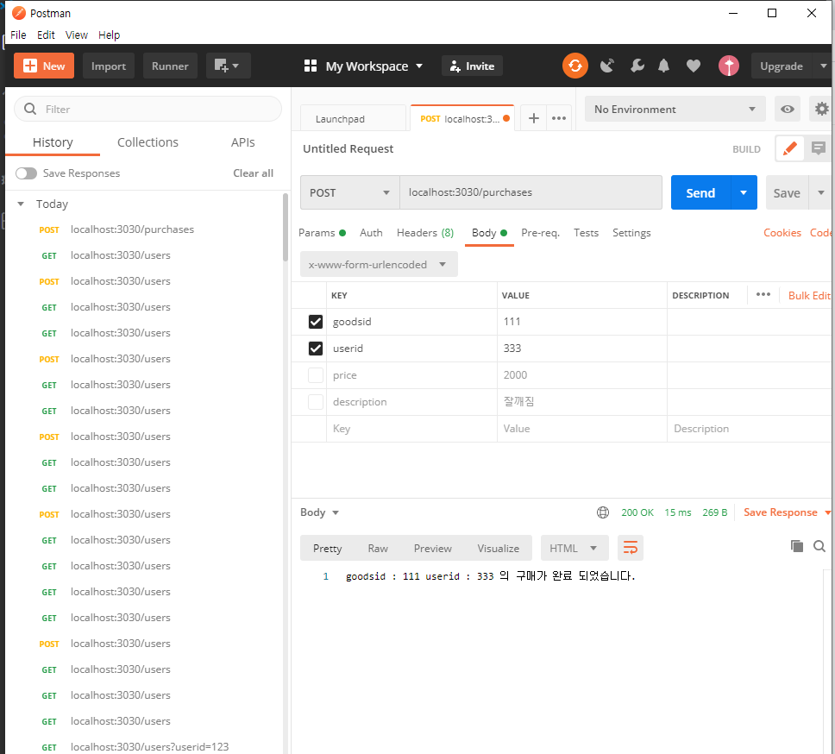Open the HTML response format dropdown

coord(574,548)
